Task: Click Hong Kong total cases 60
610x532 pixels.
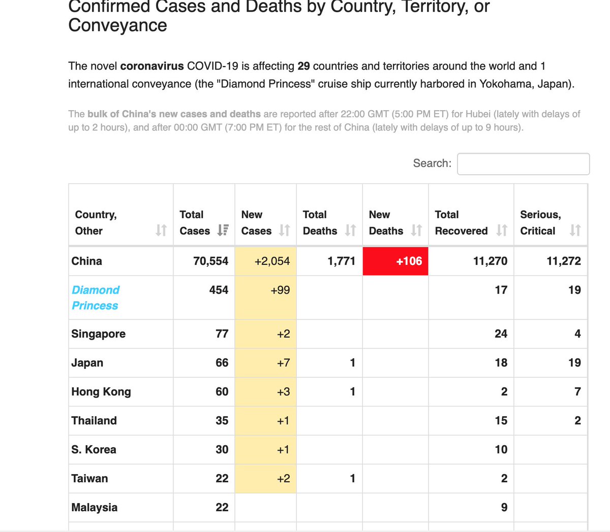Action: [x=222, y=392]
